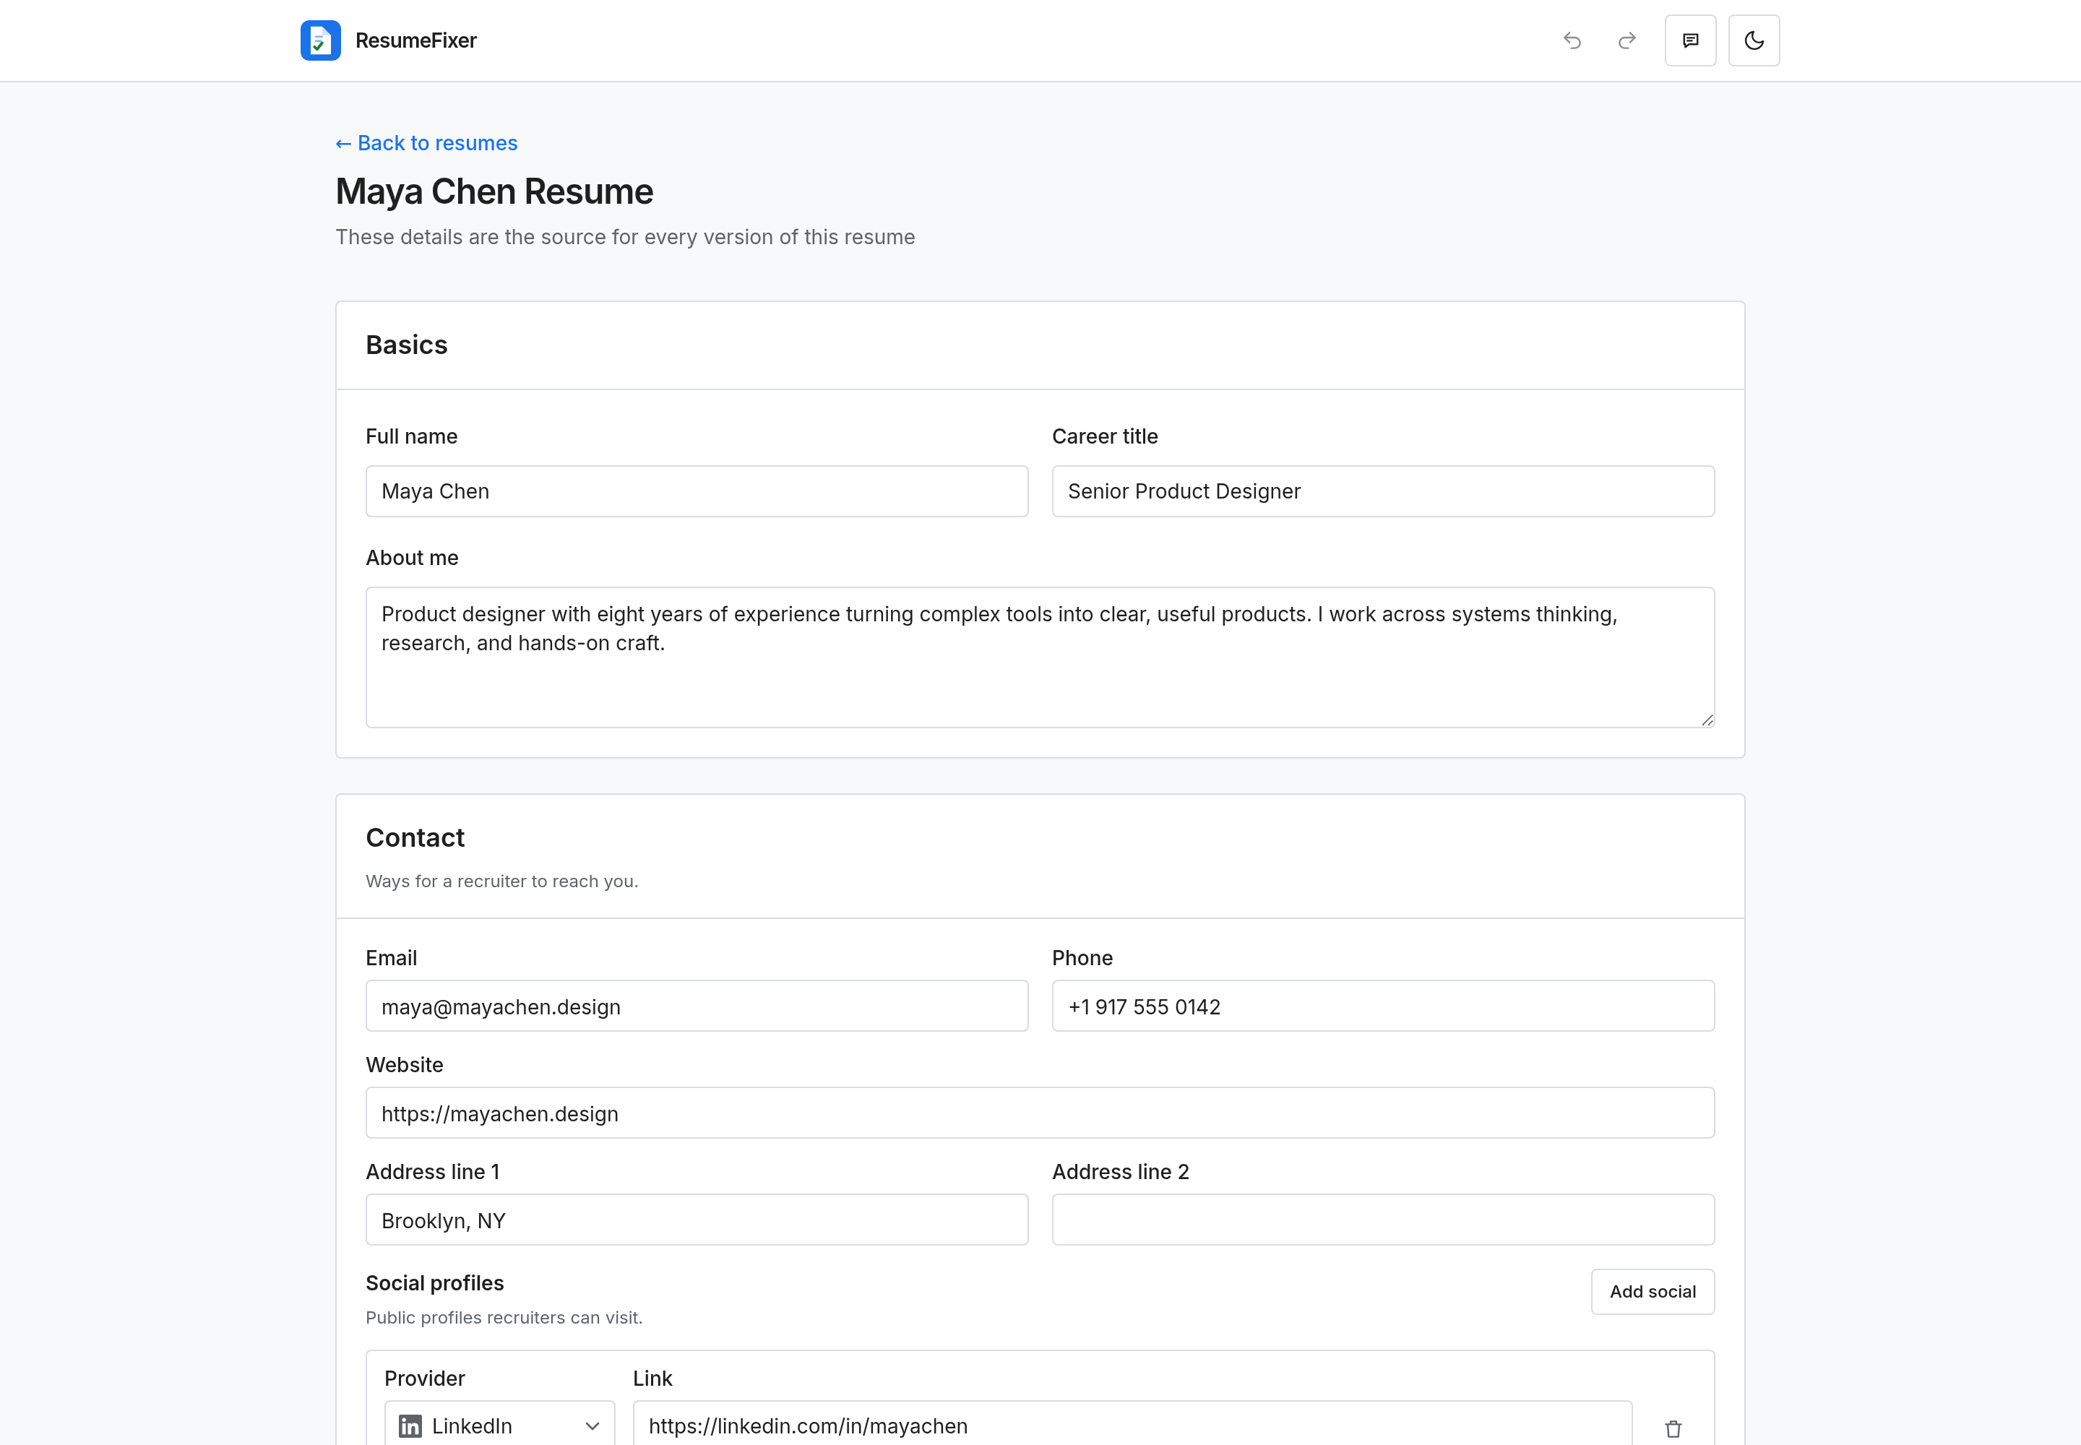
Task: Redo the last change
Action: click(1627, 40)
